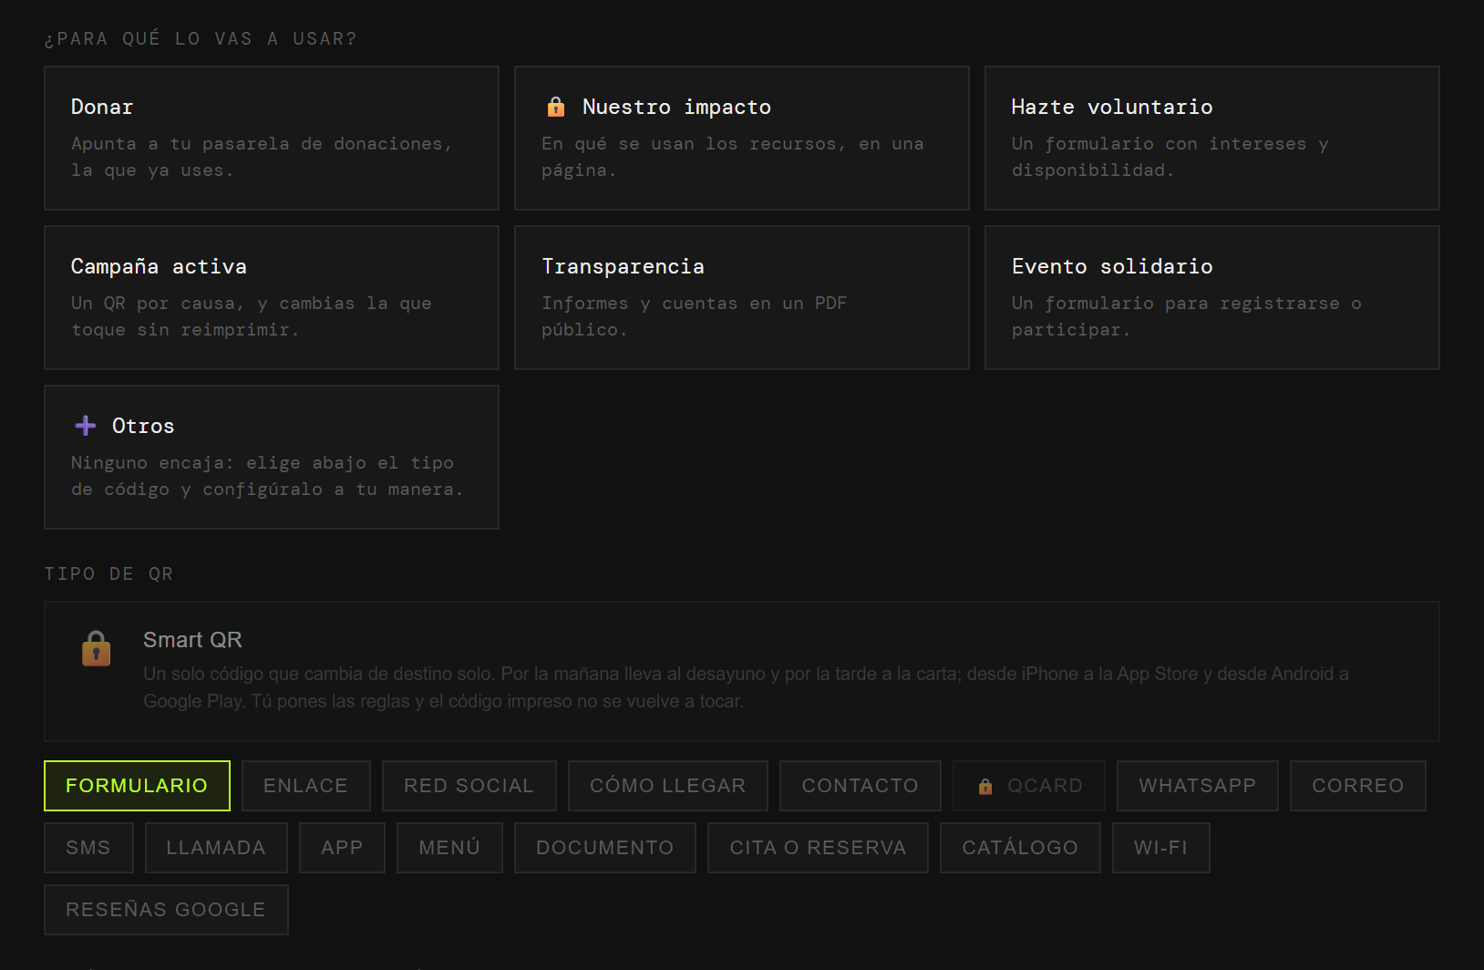Click the lock icon on Nuestro impacto
The image size is (1484, 970).
555,107
